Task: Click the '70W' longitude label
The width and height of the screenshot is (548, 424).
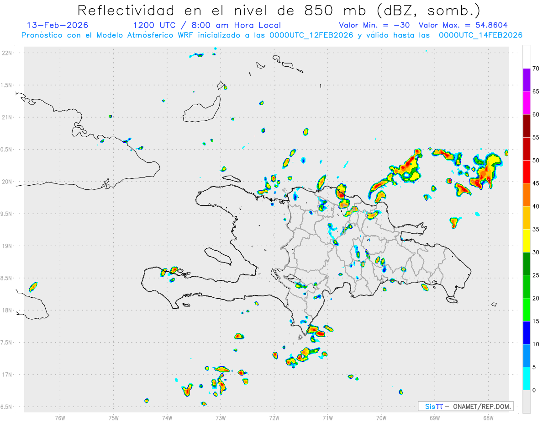Action: pyautogui.click(x=381, y=418)
